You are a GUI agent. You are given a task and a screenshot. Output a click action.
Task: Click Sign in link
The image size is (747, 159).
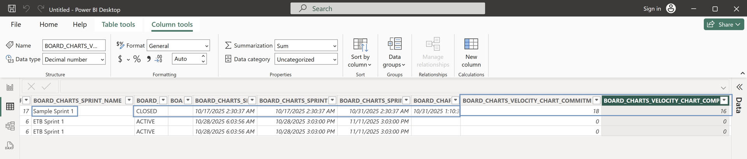(652, 9)
